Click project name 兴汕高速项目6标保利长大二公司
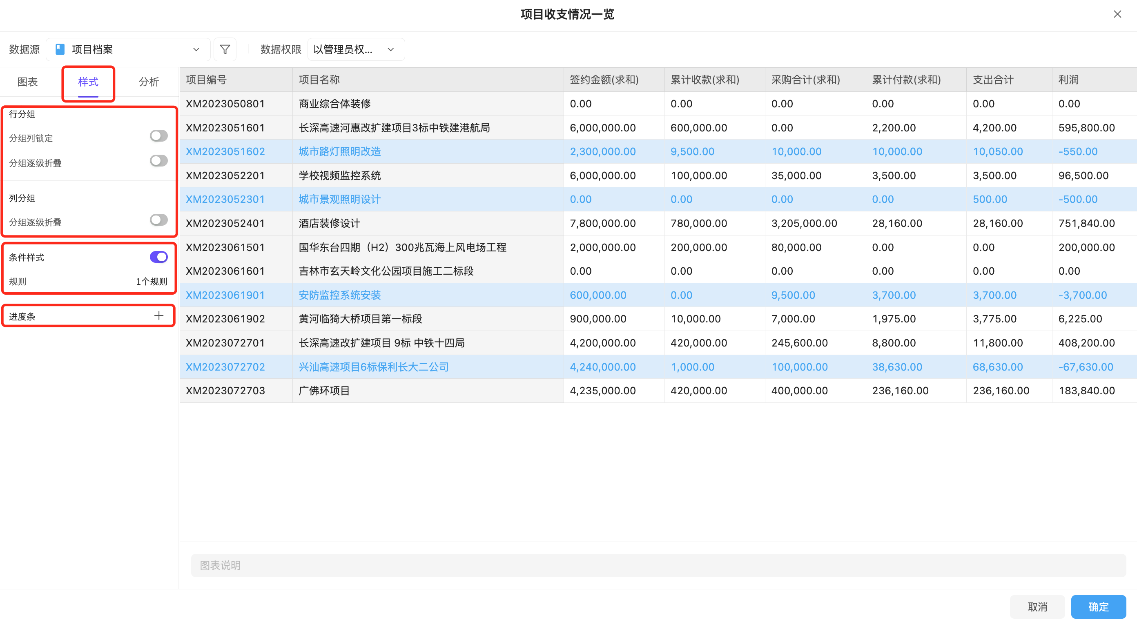The height and width of the screenshot is (622, 1137). (373, 367)
